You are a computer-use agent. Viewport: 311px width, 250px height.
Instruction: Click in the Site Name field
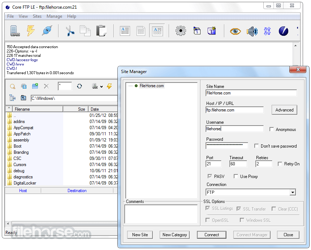pos(251,93)
